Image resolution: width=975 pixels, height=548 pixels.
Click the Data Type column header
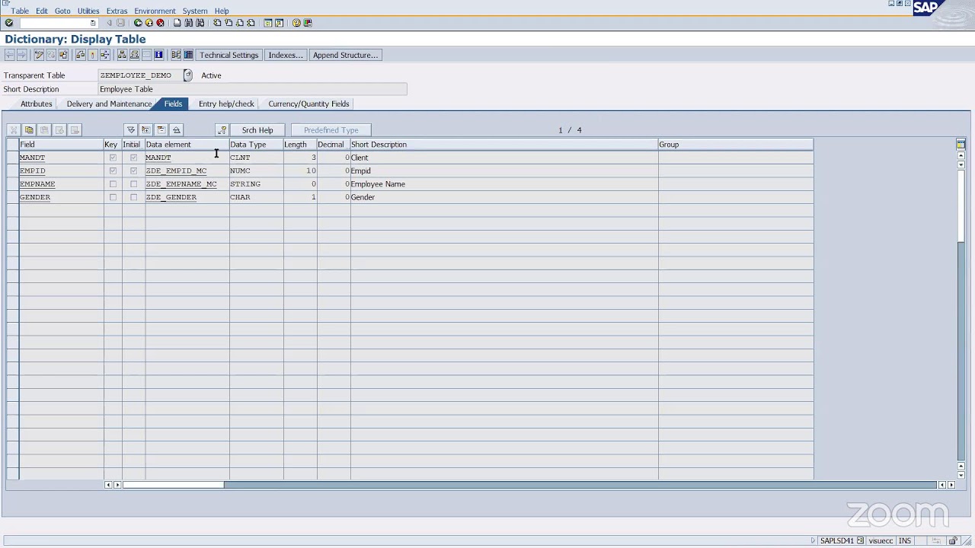click(256, 145)
